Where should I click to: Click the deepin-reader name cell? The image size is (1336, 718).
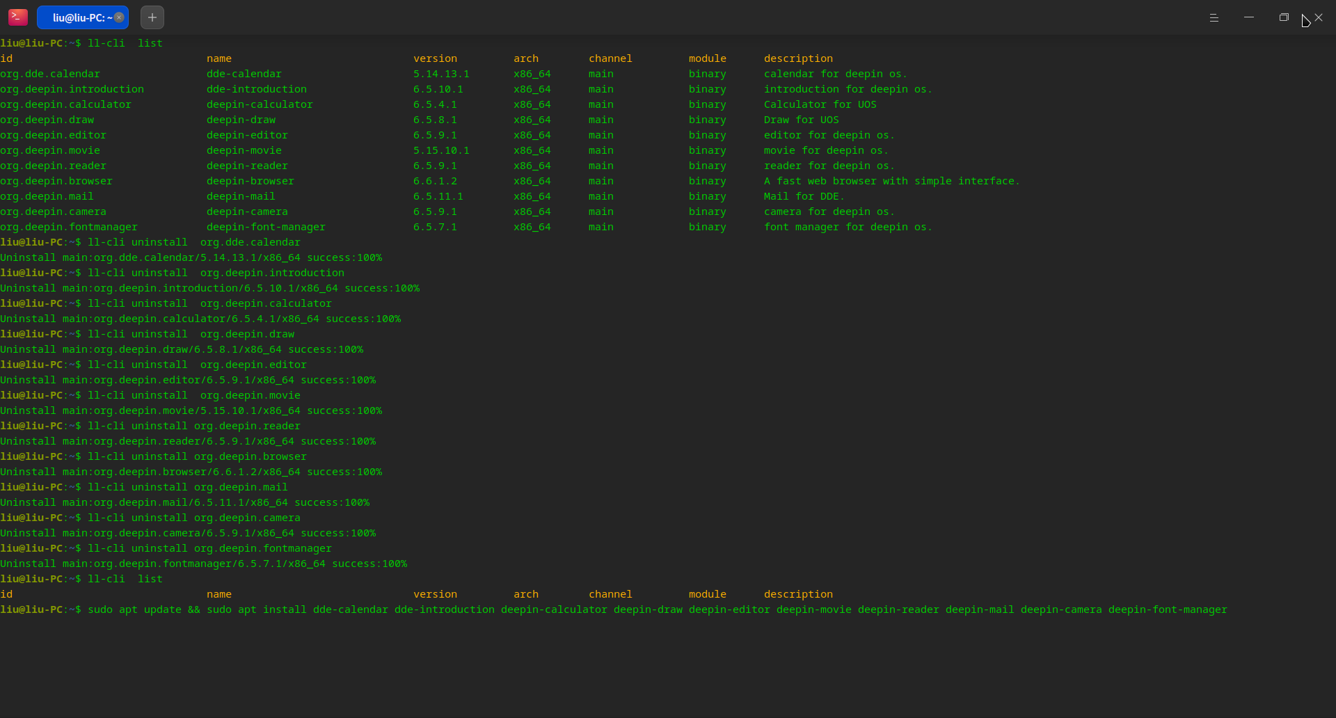247,166
